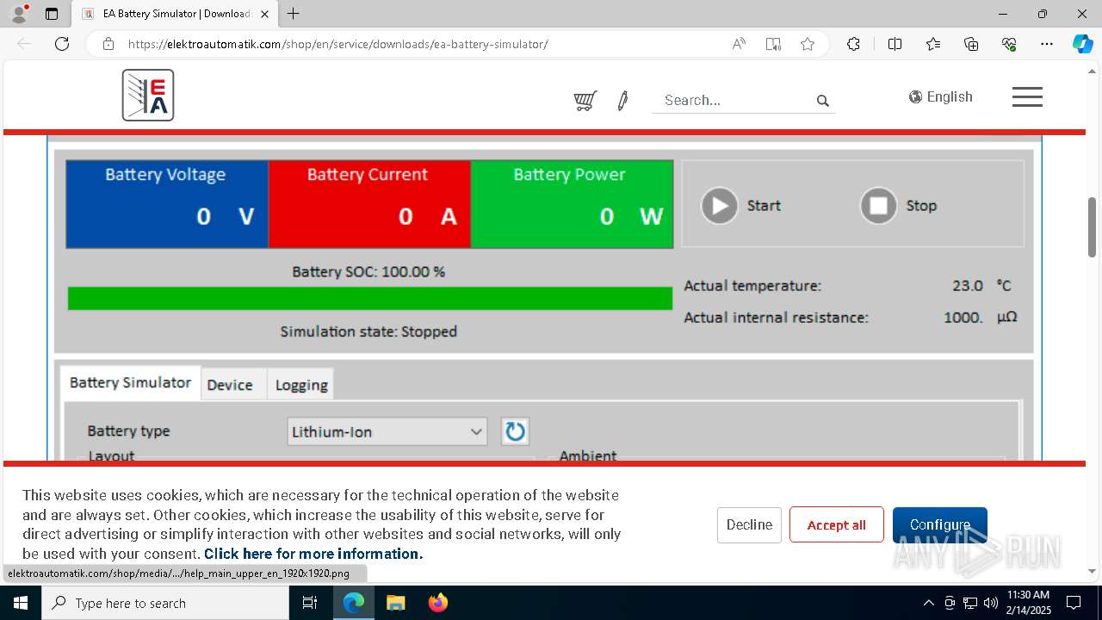The width and height of the screenshot is (1102, 620).
Task: Click the 'Actual temperature' value 23.0
Action: tap(968, 285)
